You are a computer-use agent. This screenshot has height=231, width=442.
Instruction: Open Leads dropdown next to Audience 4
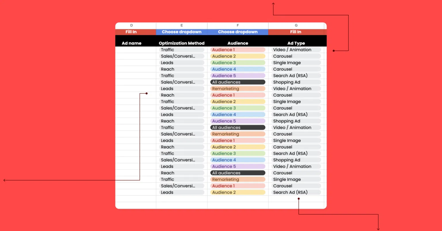pos(182,115)
